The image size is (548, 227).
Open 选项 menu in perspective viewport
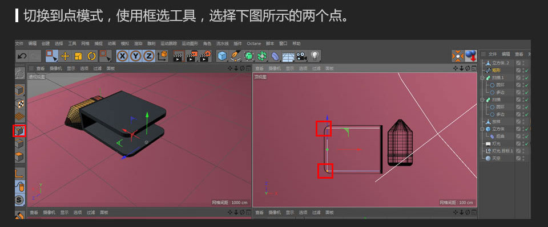coord(84,69)
